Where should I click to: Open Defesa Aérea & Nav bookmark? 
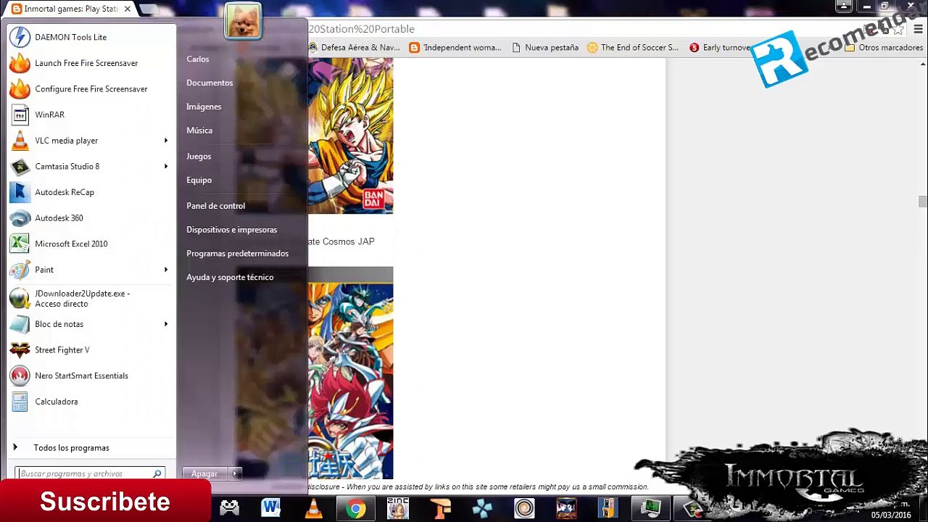coord(355,47)
